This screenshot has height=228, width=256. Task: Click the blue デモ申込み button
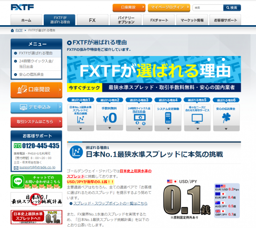pyautogui.click(x=36, y=107)
